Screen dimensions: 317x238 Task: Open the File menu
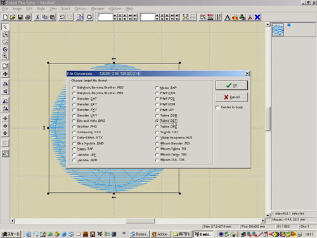pyautogui.click(x=5, y=9)
